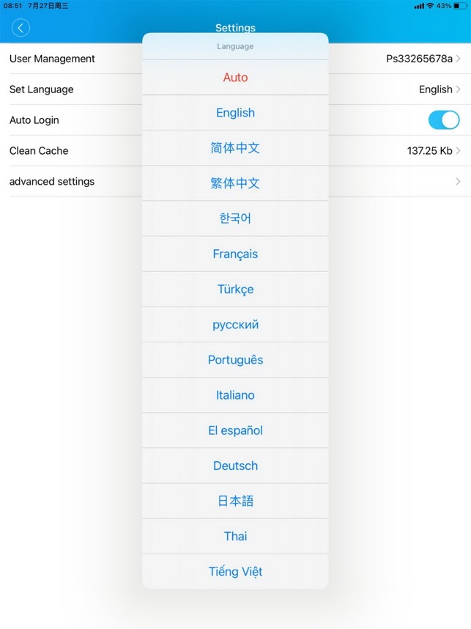Open advanced settings label
Image resolution: width=471 pixels, height=629 pixels.
(x=52, y=182)
